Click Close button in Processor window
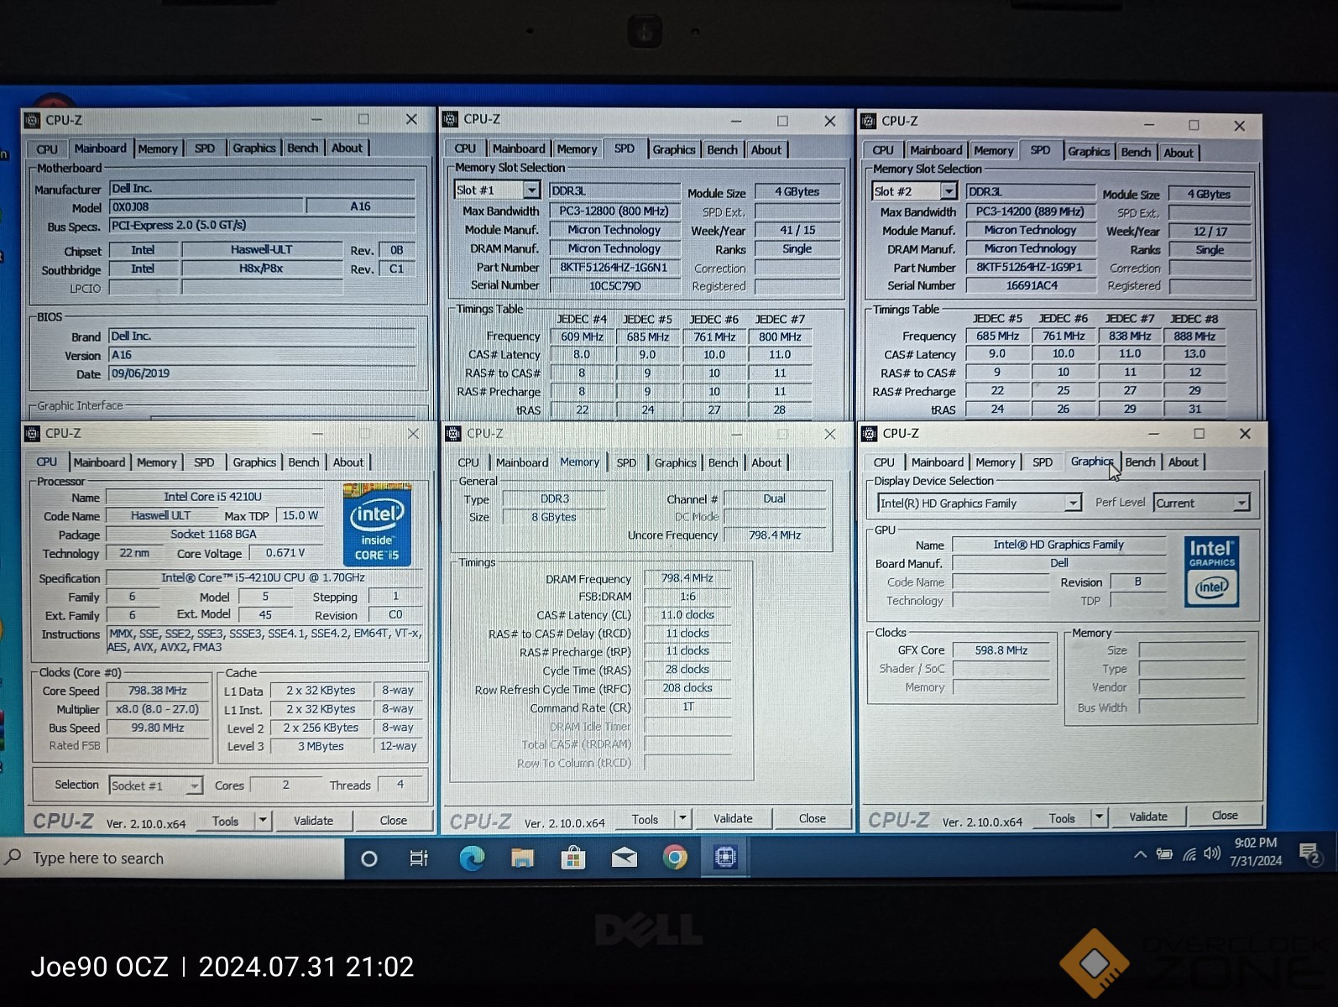Viewport: 1338px width, 1007px height. [393, 821]
